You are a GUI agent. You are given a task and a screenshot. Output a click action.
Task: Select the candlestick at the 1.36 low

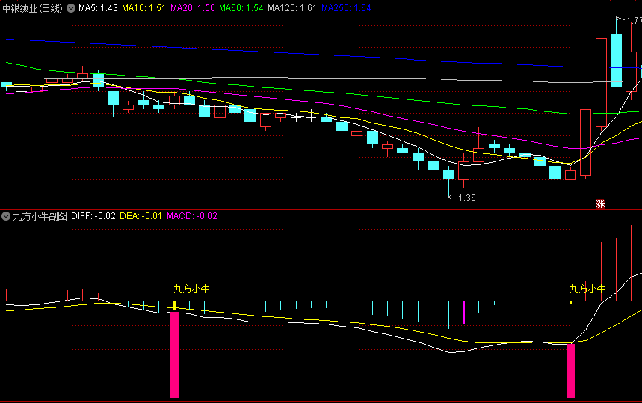448,175
